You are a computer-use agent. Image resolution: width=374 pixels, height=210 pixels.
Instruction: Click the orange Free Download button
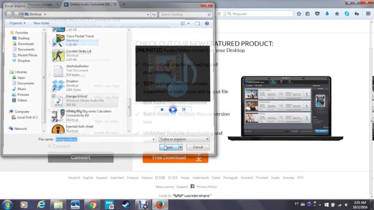[x=175, y=157]
